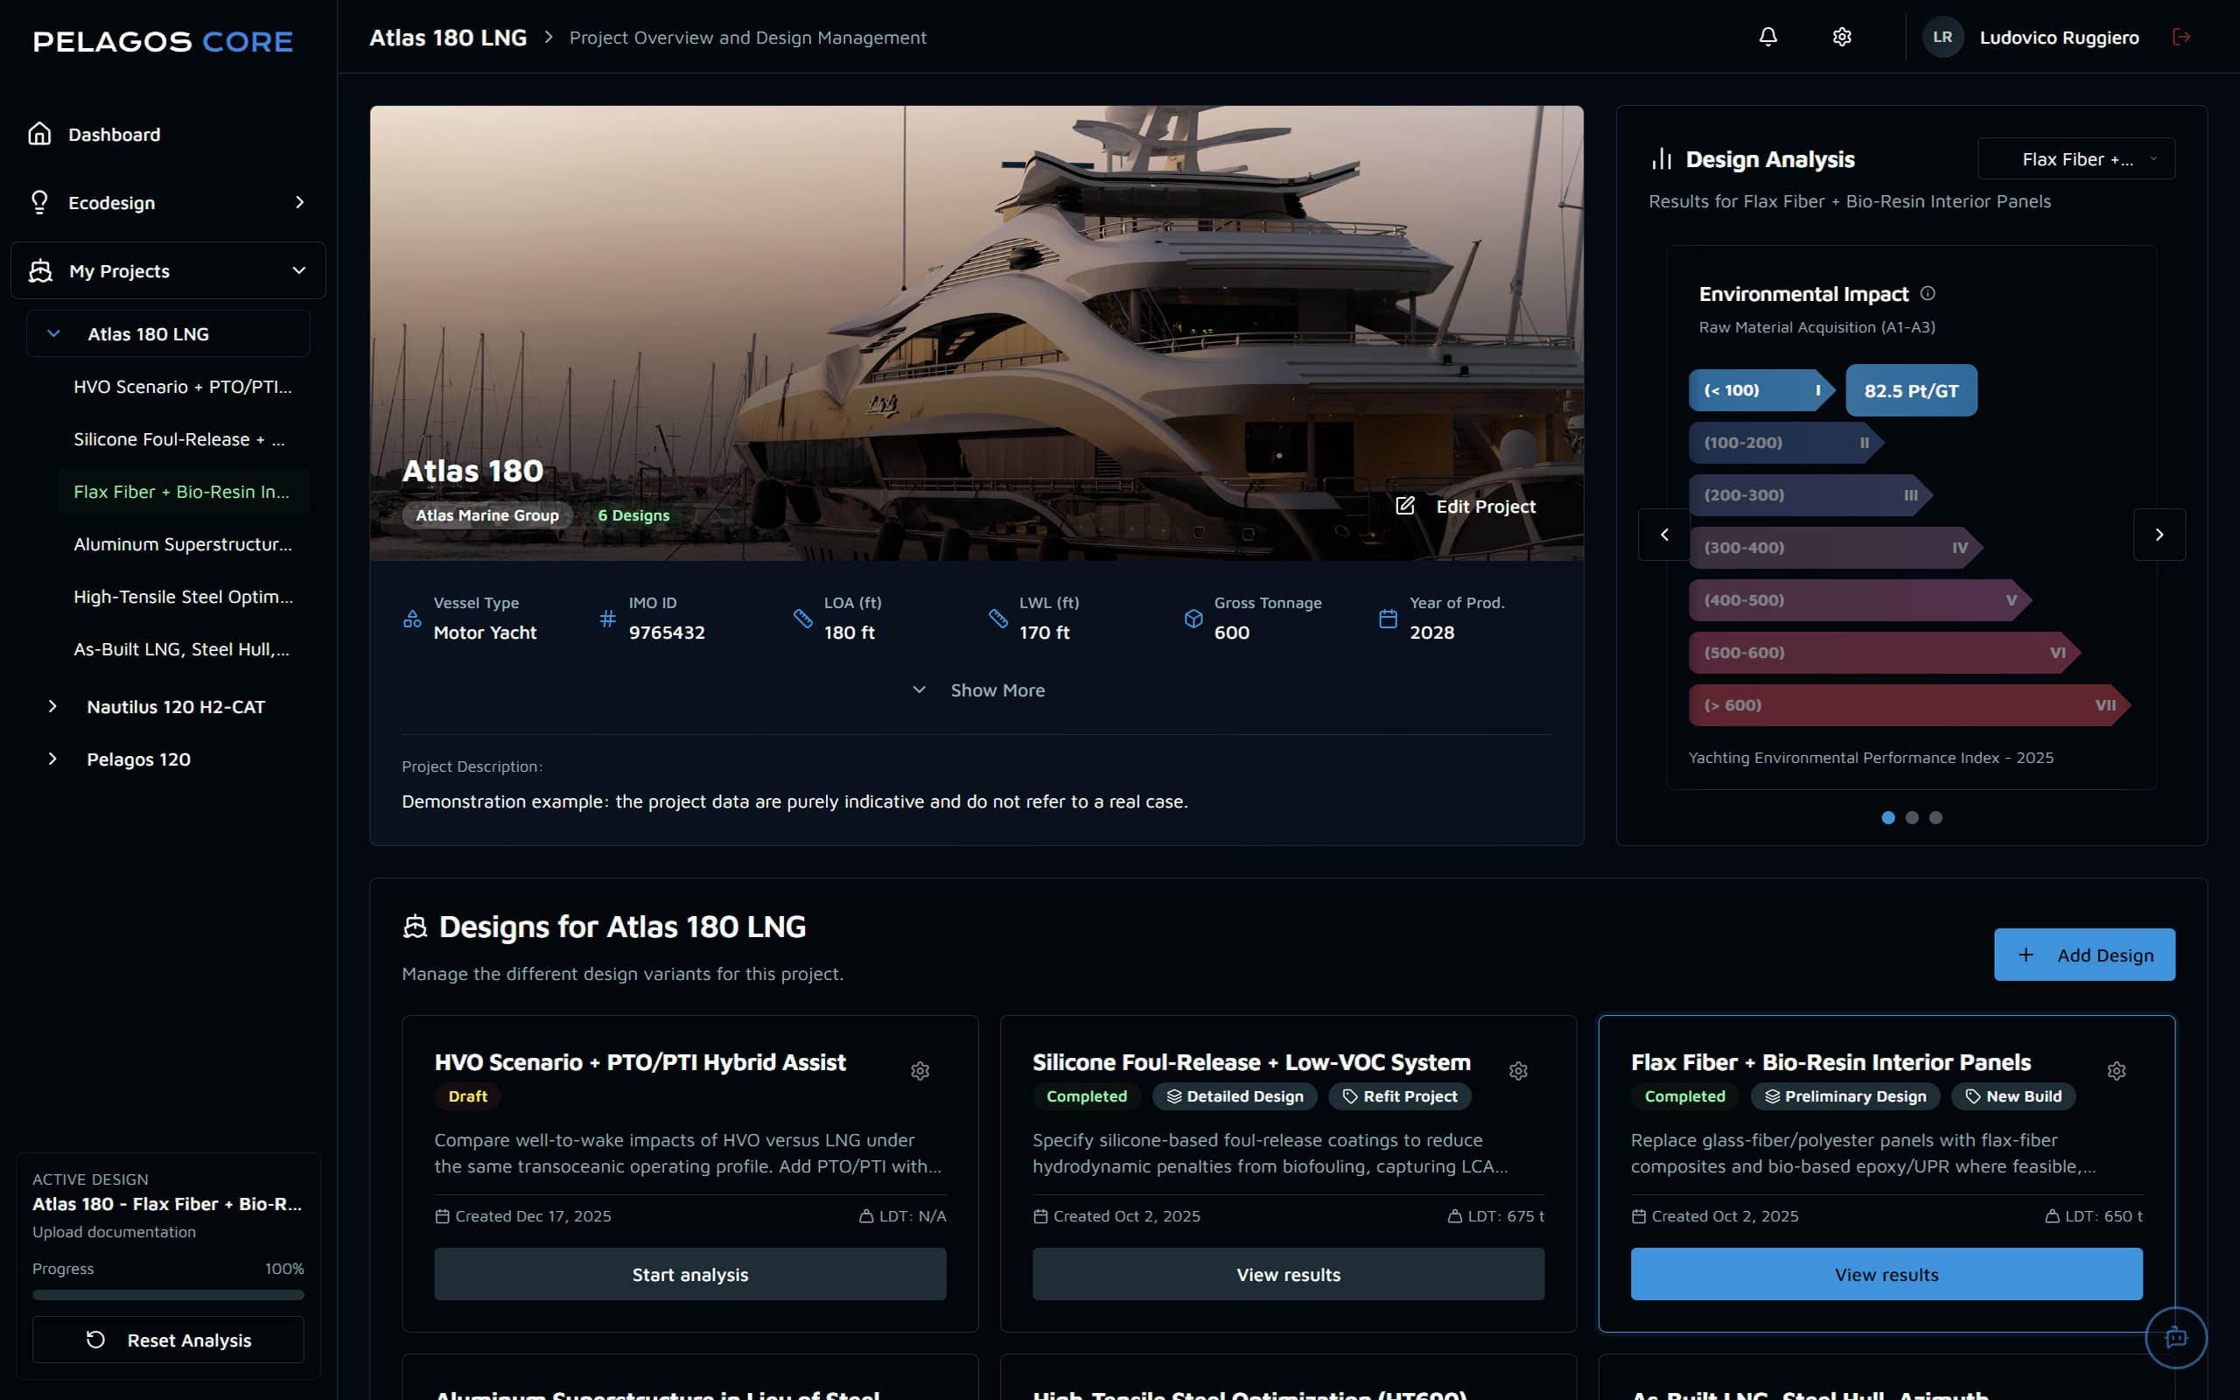Open the settings gear in the top bar
The height and width of the screenshot is (1400, 2240).
pyautogui.click(x=1841, y=36)
